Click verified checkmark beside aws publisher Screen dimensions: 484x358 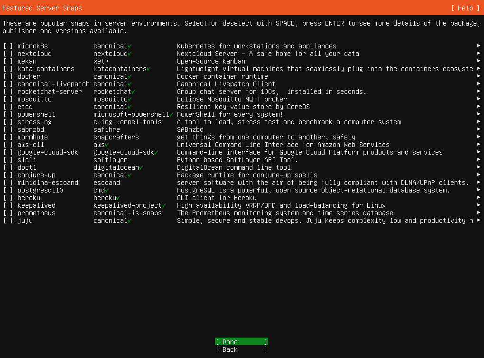click(107, 145)
